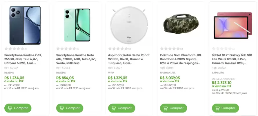Click cart icon on JBL Boombox Comprar button
Image resolution: width=258 pixels, height=116 pixels.
tap(166, 108)
